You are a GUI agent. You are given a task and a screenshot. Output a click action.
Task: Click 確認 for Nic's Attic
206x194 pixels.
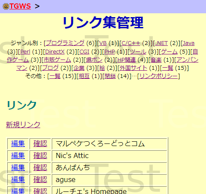[x=40, y=155]
